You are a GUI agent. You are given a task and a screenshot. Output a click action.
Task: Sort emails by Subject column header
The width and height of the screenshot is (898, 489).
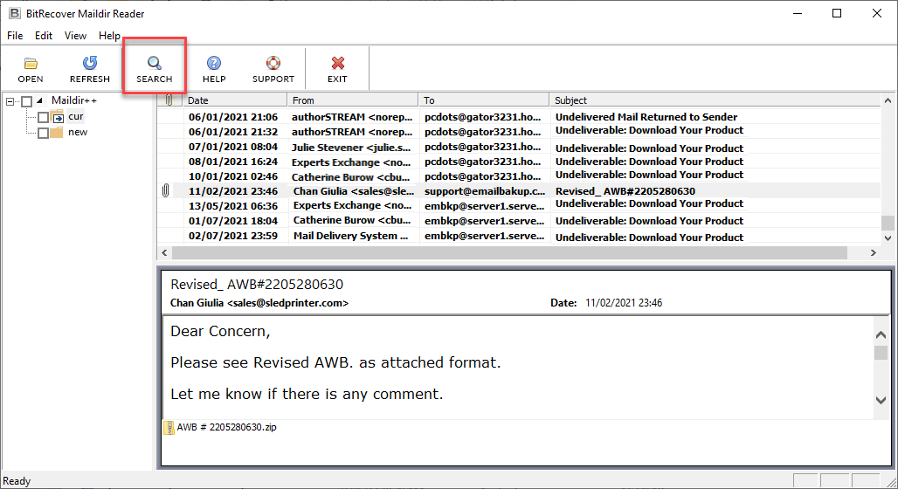(x=715, y=100)
